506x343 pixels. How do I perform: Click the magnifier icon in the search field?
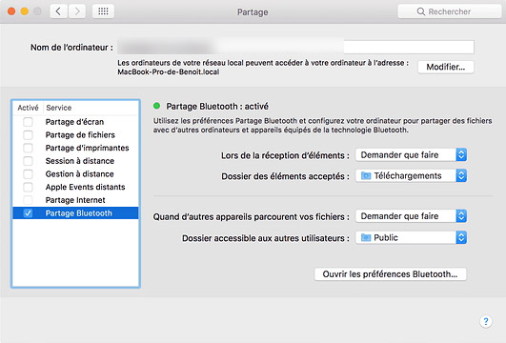click(421, 11)
